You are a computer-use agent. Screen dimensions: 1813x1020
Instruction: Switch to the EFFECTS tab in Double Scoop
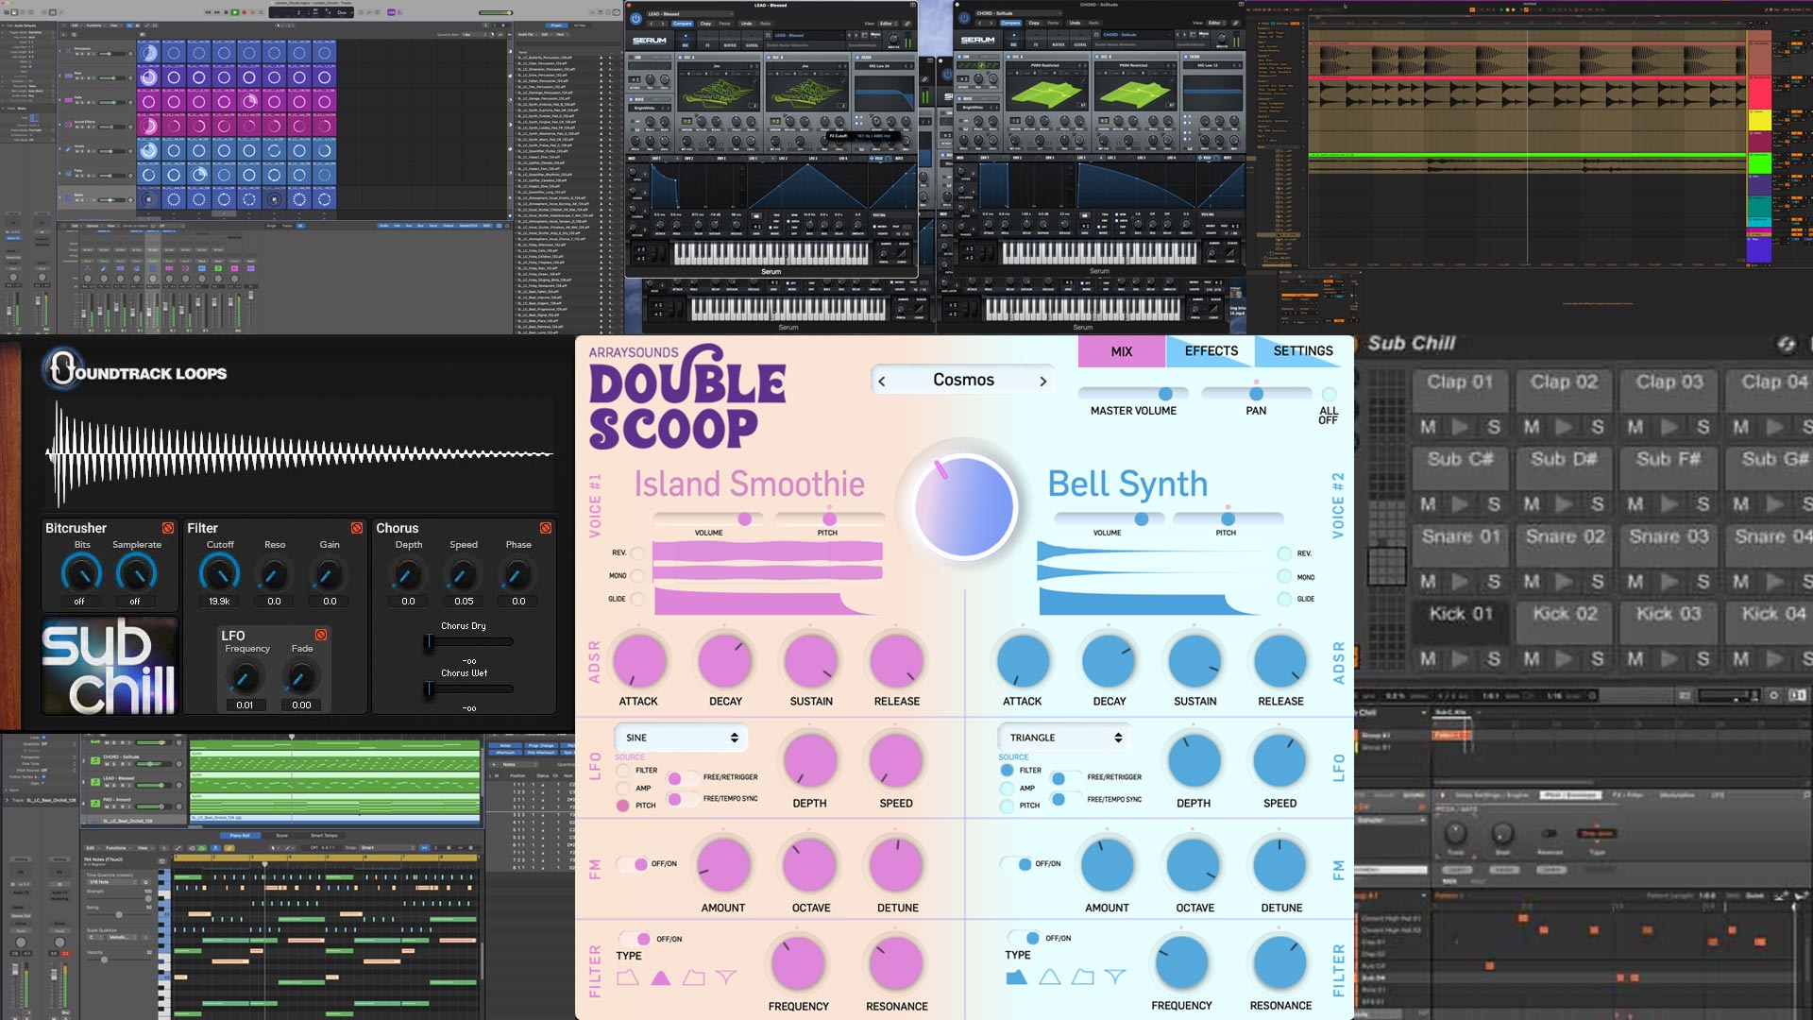[x=1211, y=350]
